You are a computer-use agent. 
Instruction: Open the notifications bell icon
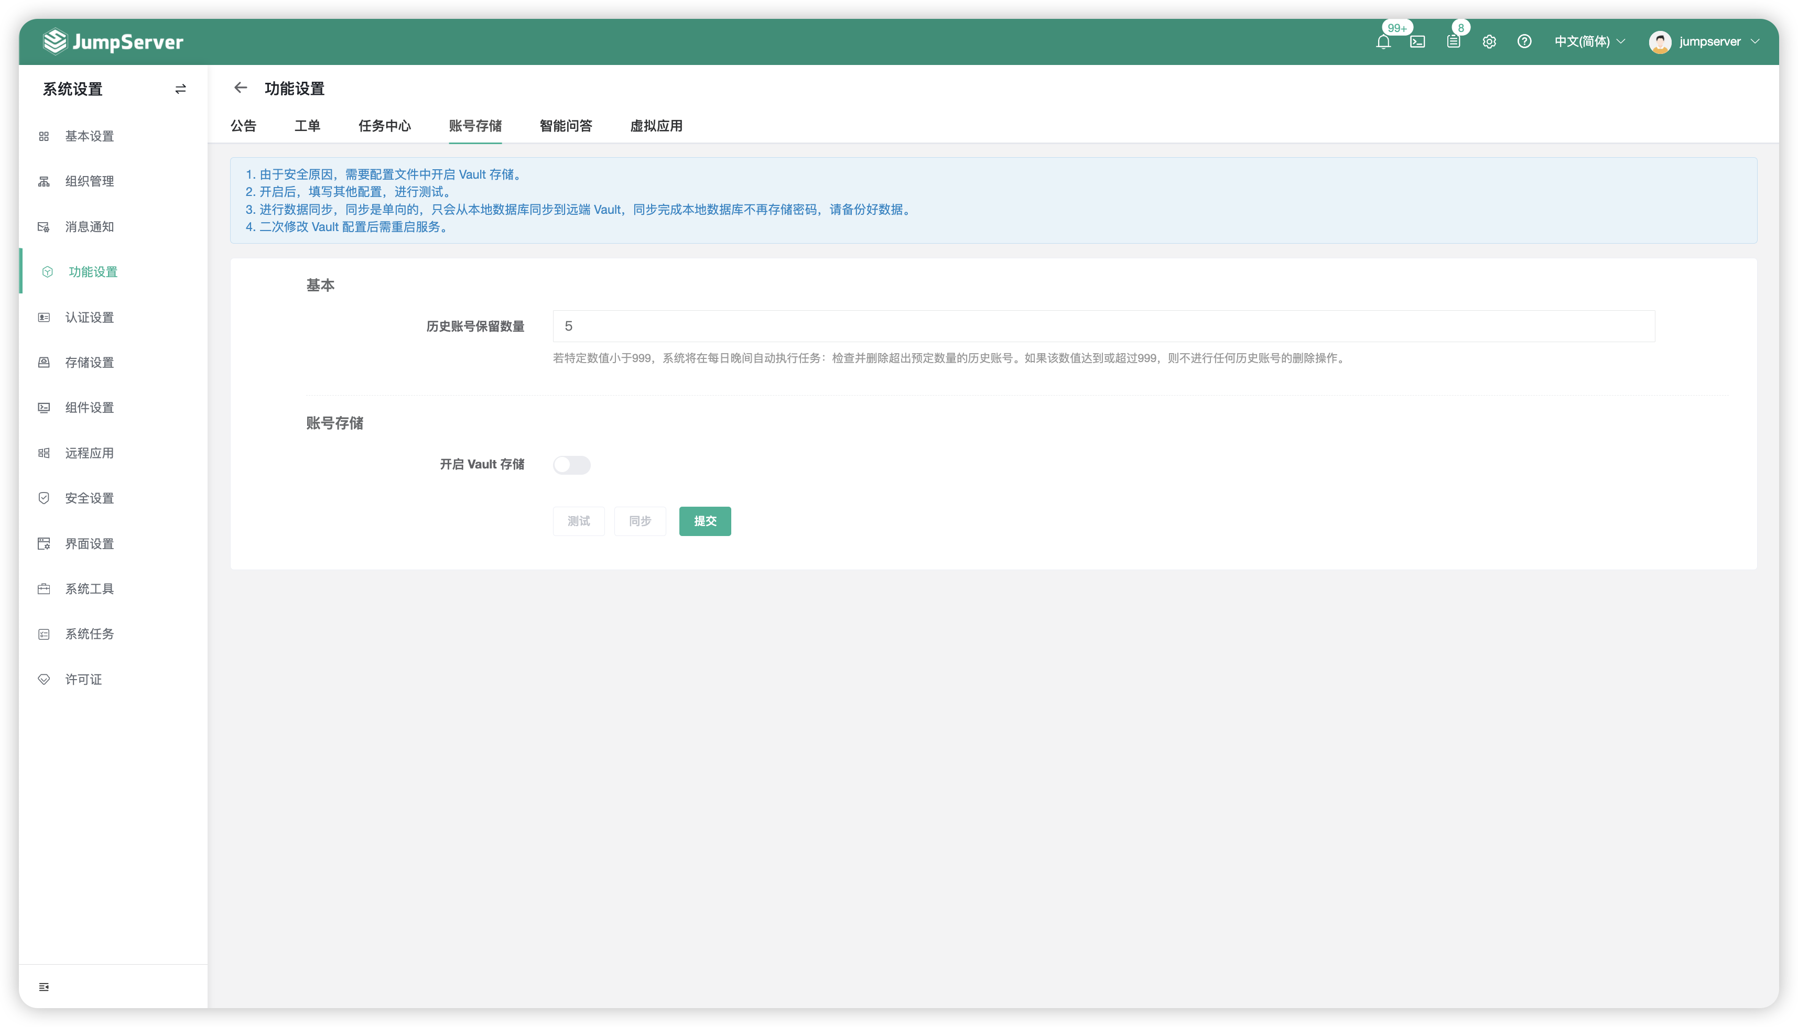pos(1383,41)
